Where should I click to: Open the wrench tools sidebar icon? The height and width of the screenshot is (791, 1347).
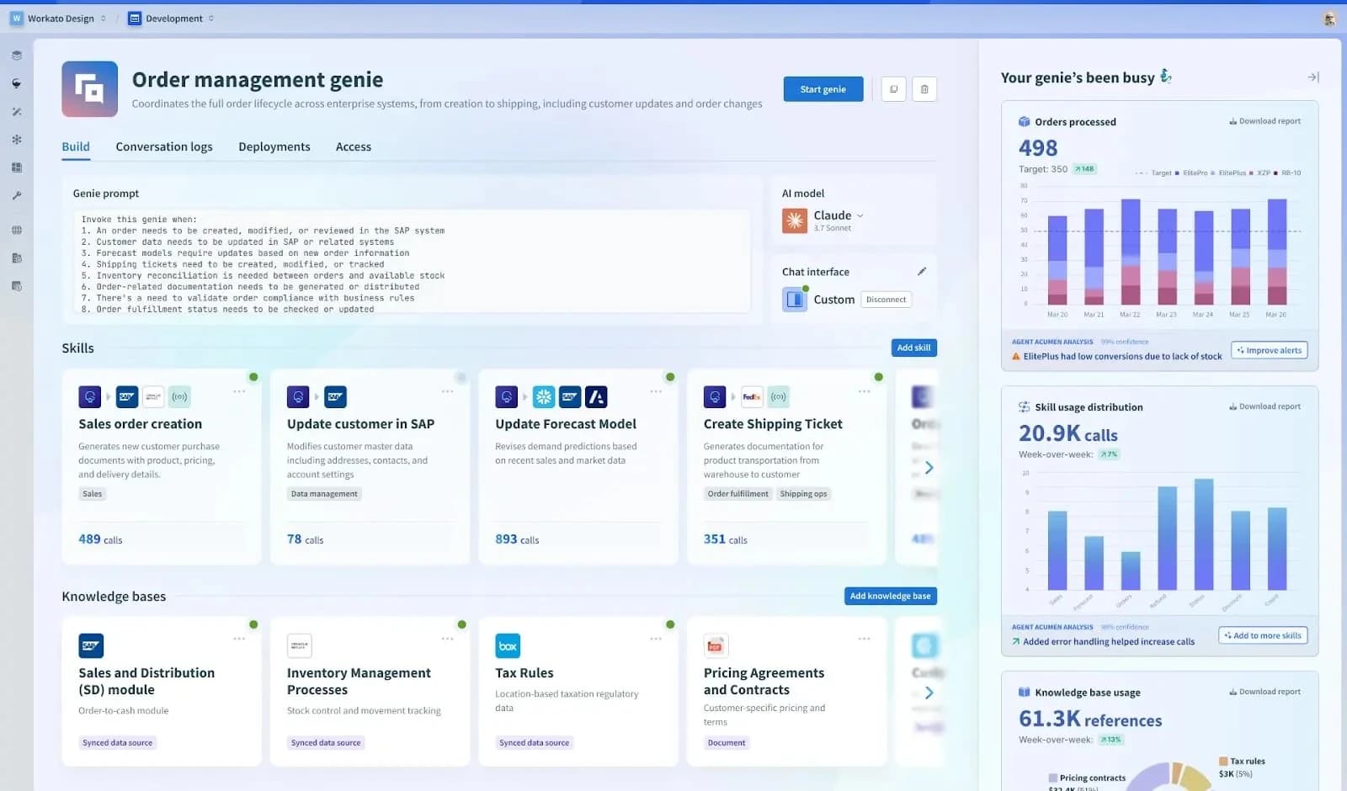pos(16,195)
